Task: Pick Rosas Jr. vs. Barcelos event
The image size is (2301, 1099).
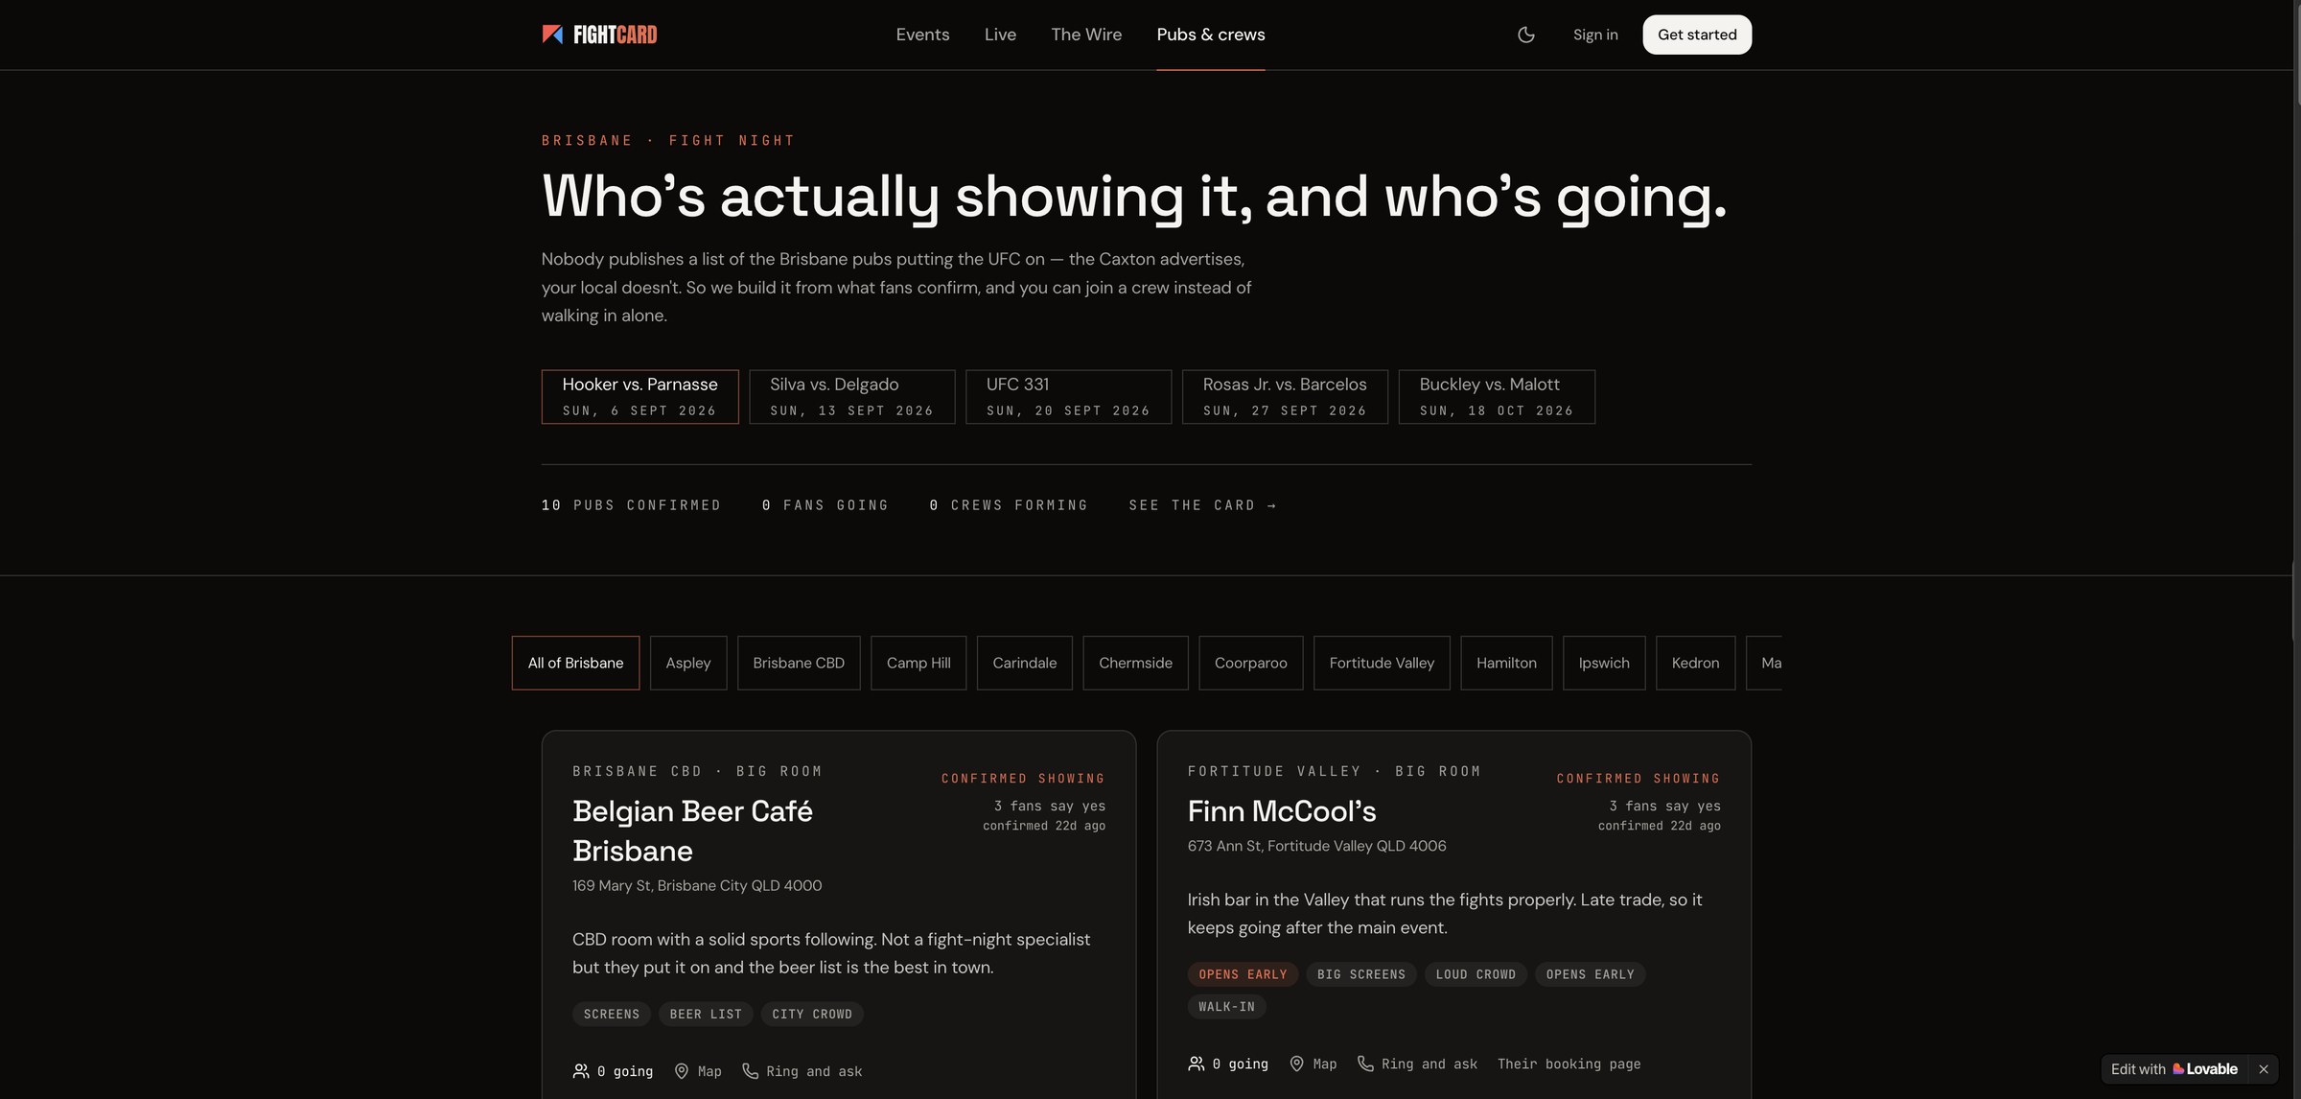Action: click(x=1285, y=397)
